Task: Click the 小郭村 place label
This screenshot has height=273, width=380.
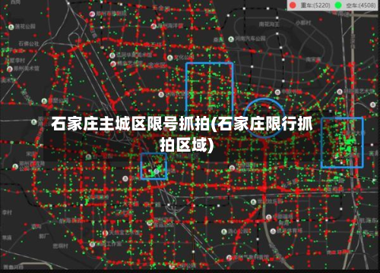Action: click(303, 23)
